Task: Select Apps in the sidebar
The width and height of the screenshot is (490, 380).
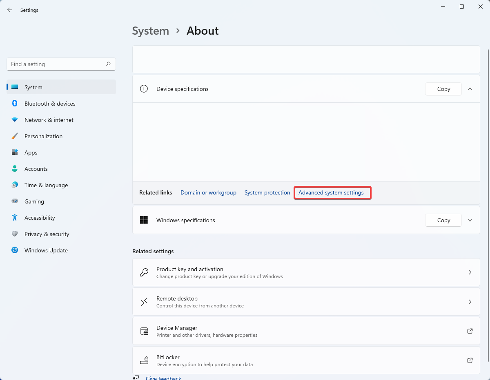Action: (x=31, y=152)
